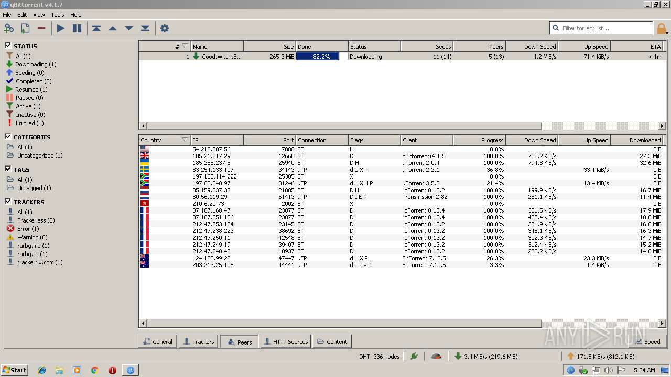Click the Filter torrent list search field
Screen dimensions: 671x377
[601, 28]
